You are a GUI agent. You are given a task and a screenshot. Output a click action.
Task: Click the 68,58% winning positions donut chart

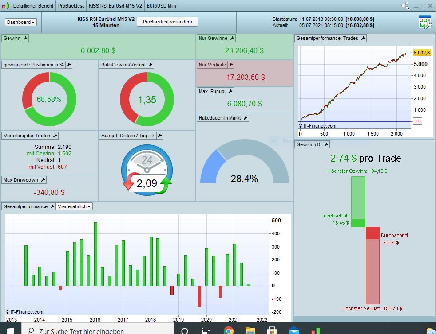pyautogui.click(x=49, y=99)
